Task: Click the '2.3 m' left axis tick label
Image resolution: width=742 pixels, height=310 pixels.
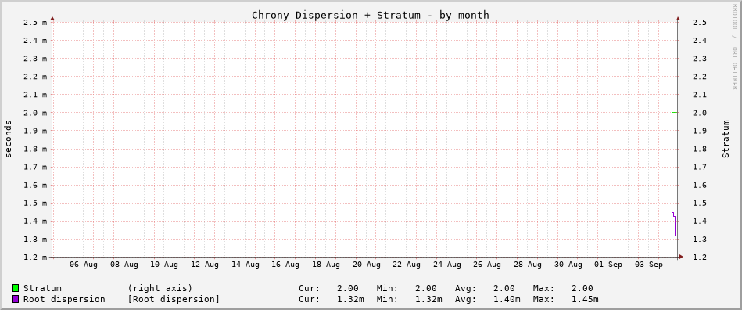Action: [x=34, y=58]
